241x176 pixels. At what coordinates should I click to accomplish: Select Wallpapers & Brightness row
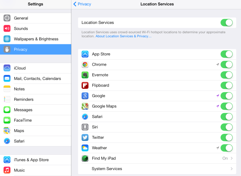(36, 39)
